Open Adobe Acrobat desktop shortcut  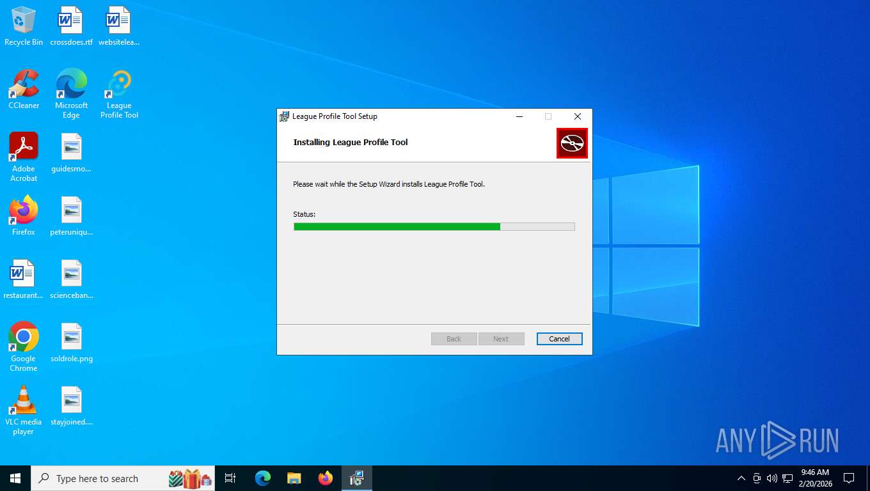click(x=24, y=157)
